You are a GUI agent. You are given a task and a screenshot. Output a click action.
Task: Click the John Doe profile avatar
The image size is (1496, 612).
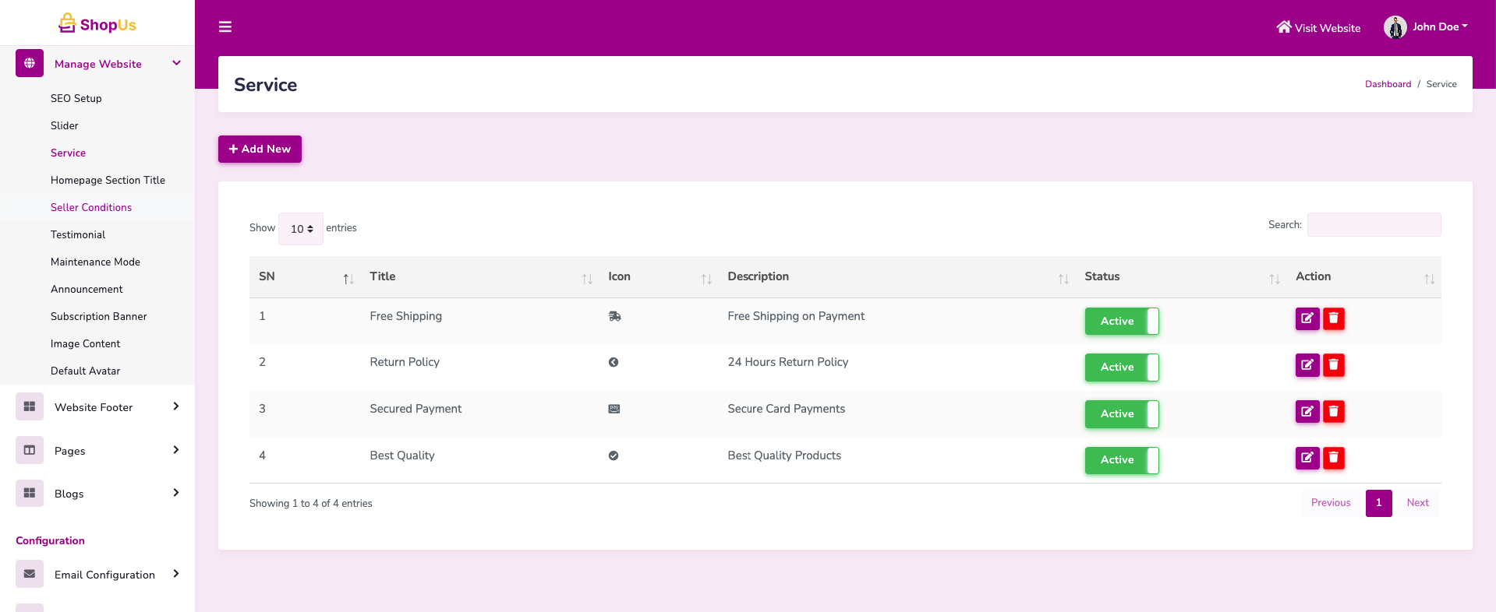click(x=1395, y=27)
